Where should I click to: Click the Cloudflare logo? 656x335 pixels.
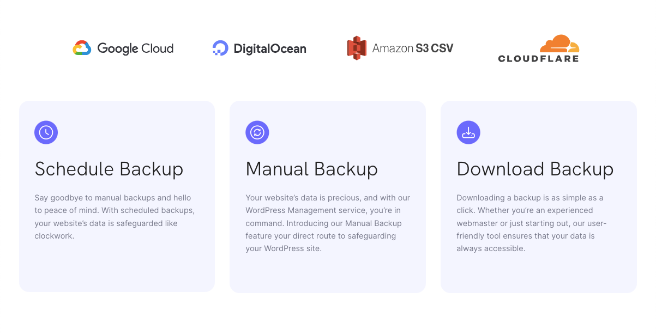[539, 48]
